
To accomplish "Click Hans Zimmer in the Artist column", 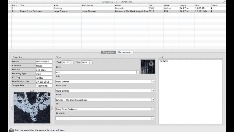I will [67, 11].
